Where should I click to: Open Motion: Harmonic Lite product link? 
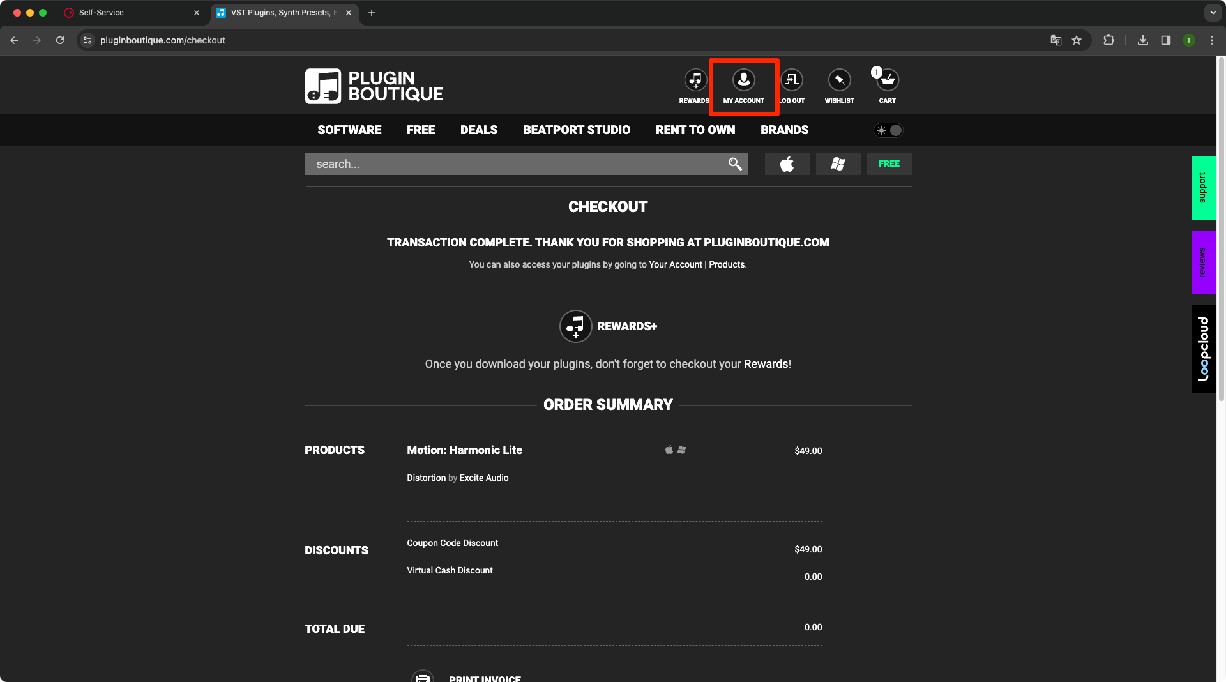tap(464, 450)
